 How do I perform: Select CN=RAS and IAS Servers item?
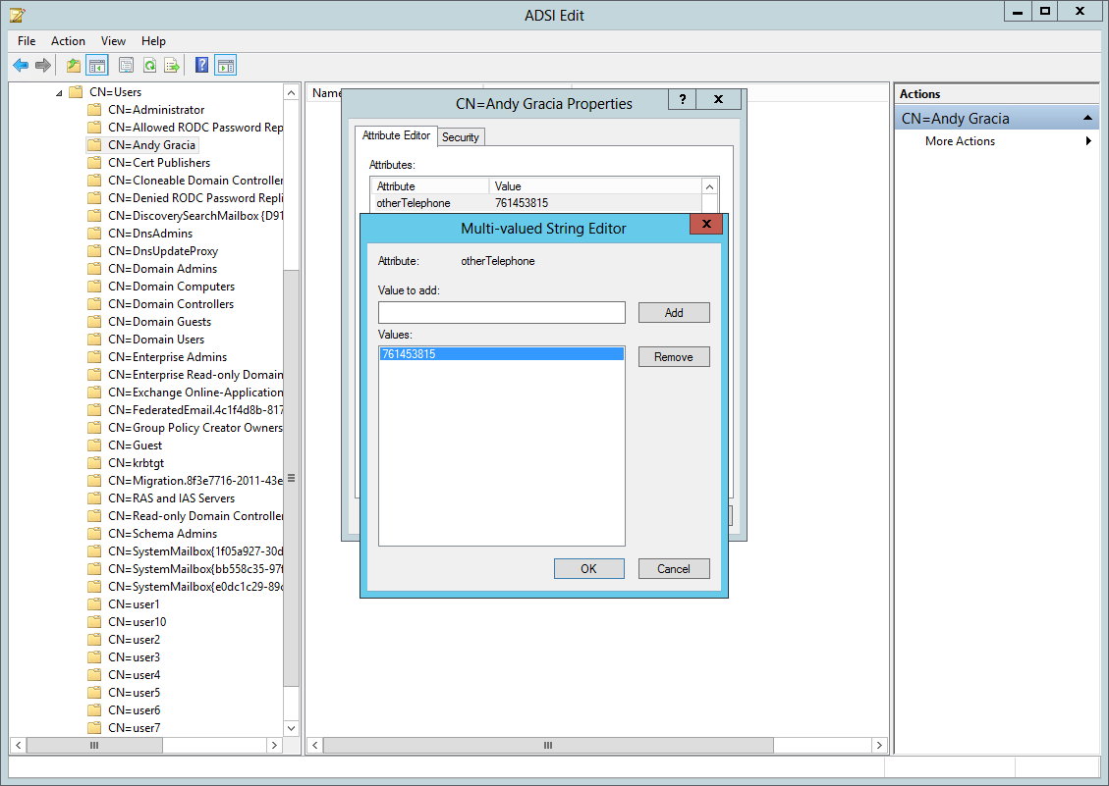171,498
